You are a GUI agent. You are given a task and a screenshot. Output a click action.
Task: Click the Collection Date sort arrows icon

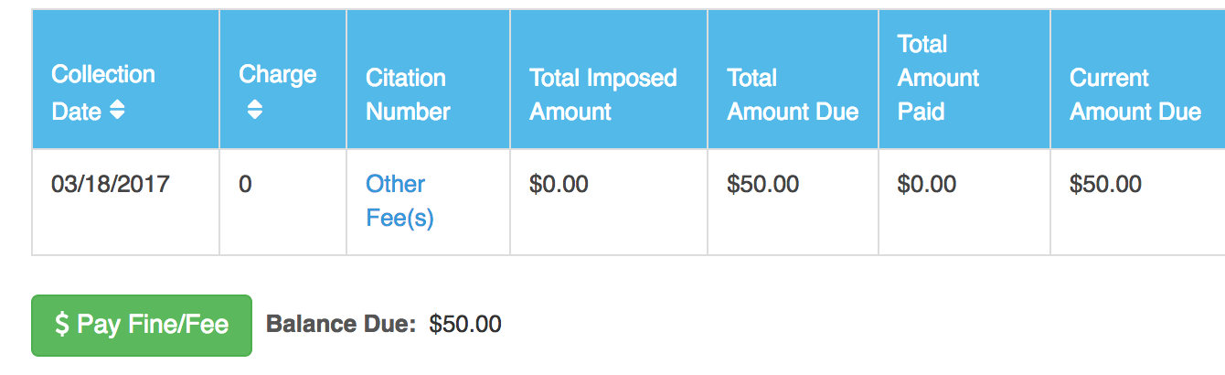(x=116, y=112)
